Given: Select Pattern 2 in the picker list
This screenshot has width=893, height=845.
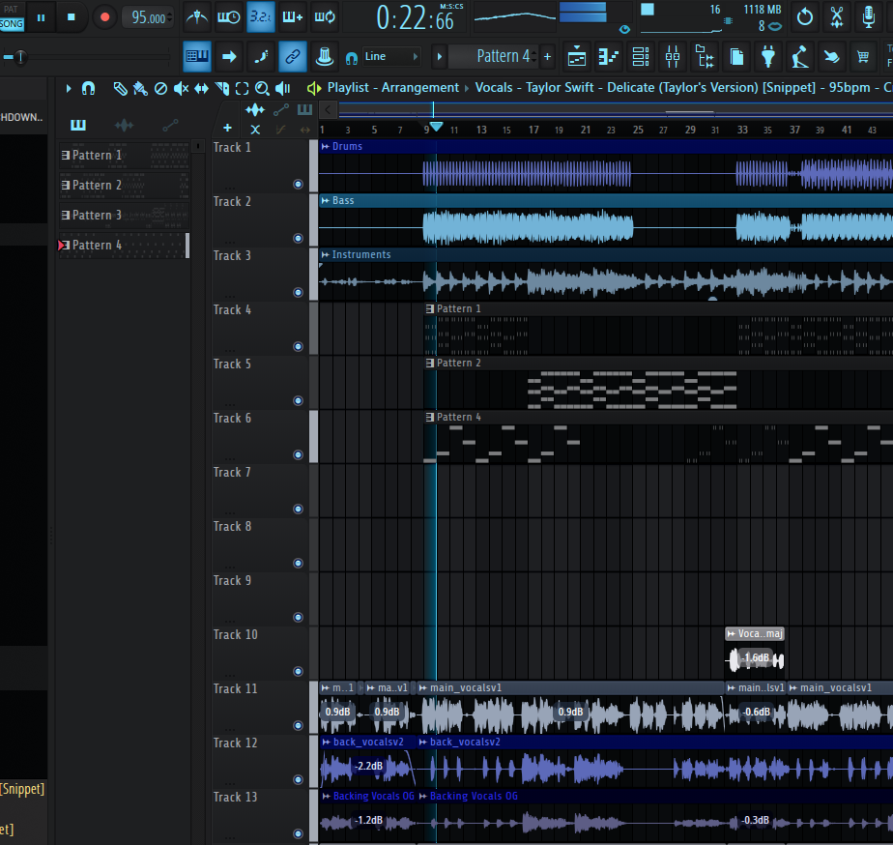Looking at the screenshot, I should point(97,185).
